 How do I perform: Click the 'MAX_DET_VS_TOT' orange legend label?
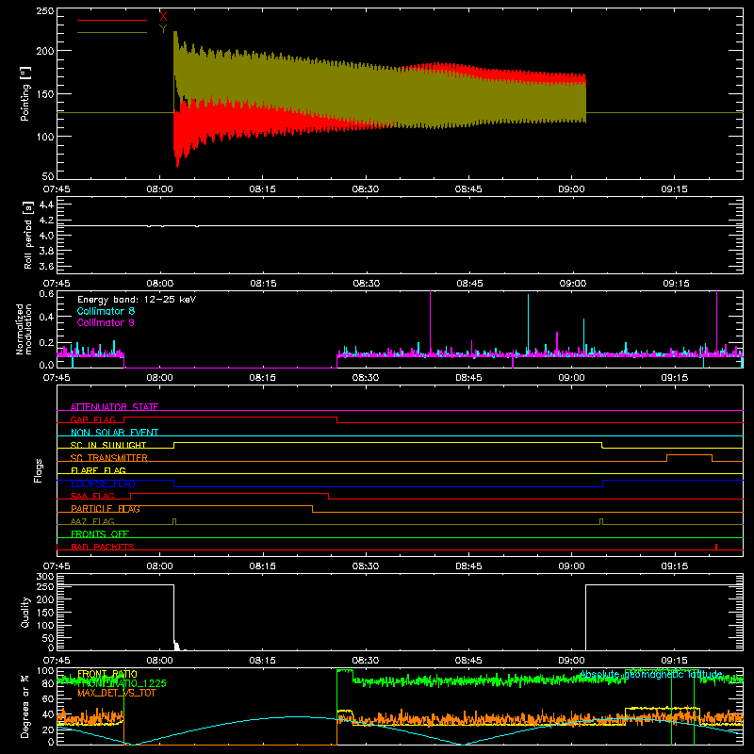tap(117, 693)
